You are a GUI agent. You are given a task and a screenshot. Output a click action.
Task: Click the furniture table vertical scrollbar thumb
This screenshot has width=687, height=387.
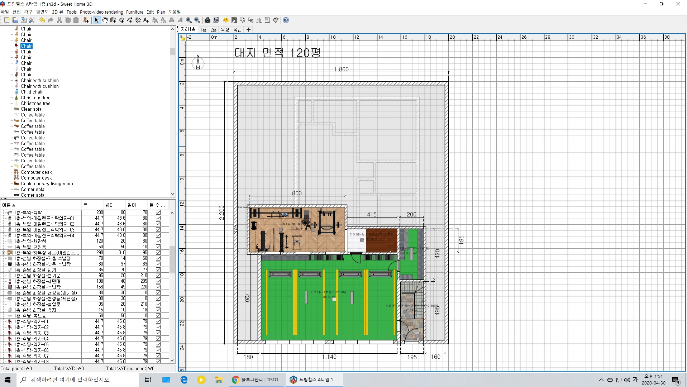click(x=172, y=259)
